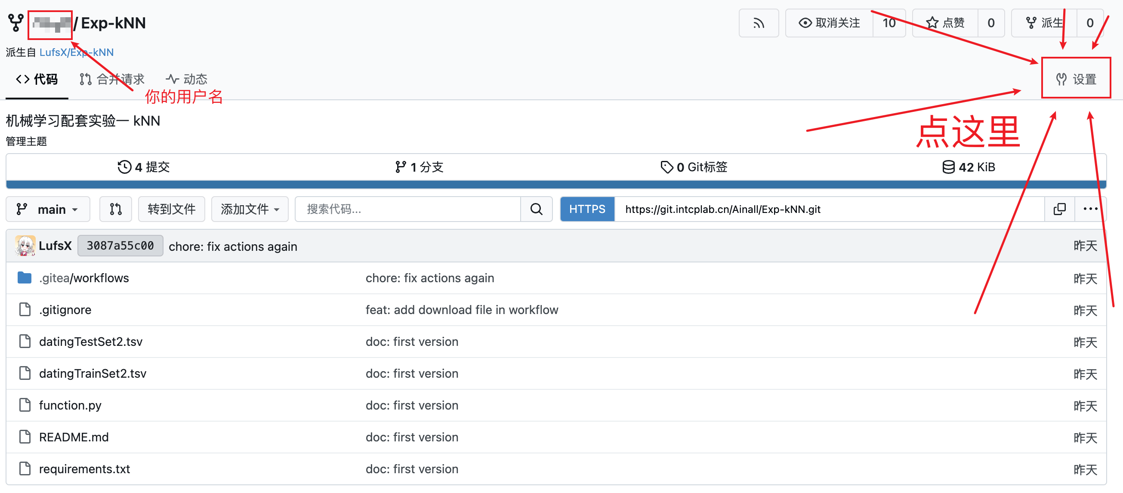Open the .gitea/workflows folder

[84, 278]
